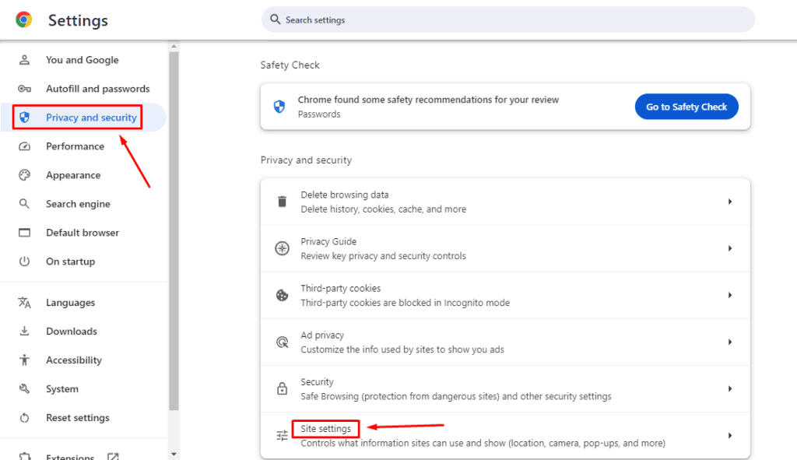This screenshot has width=797, height=460.
Task: Open Reset settings section
Action: [x=83, y=418]
